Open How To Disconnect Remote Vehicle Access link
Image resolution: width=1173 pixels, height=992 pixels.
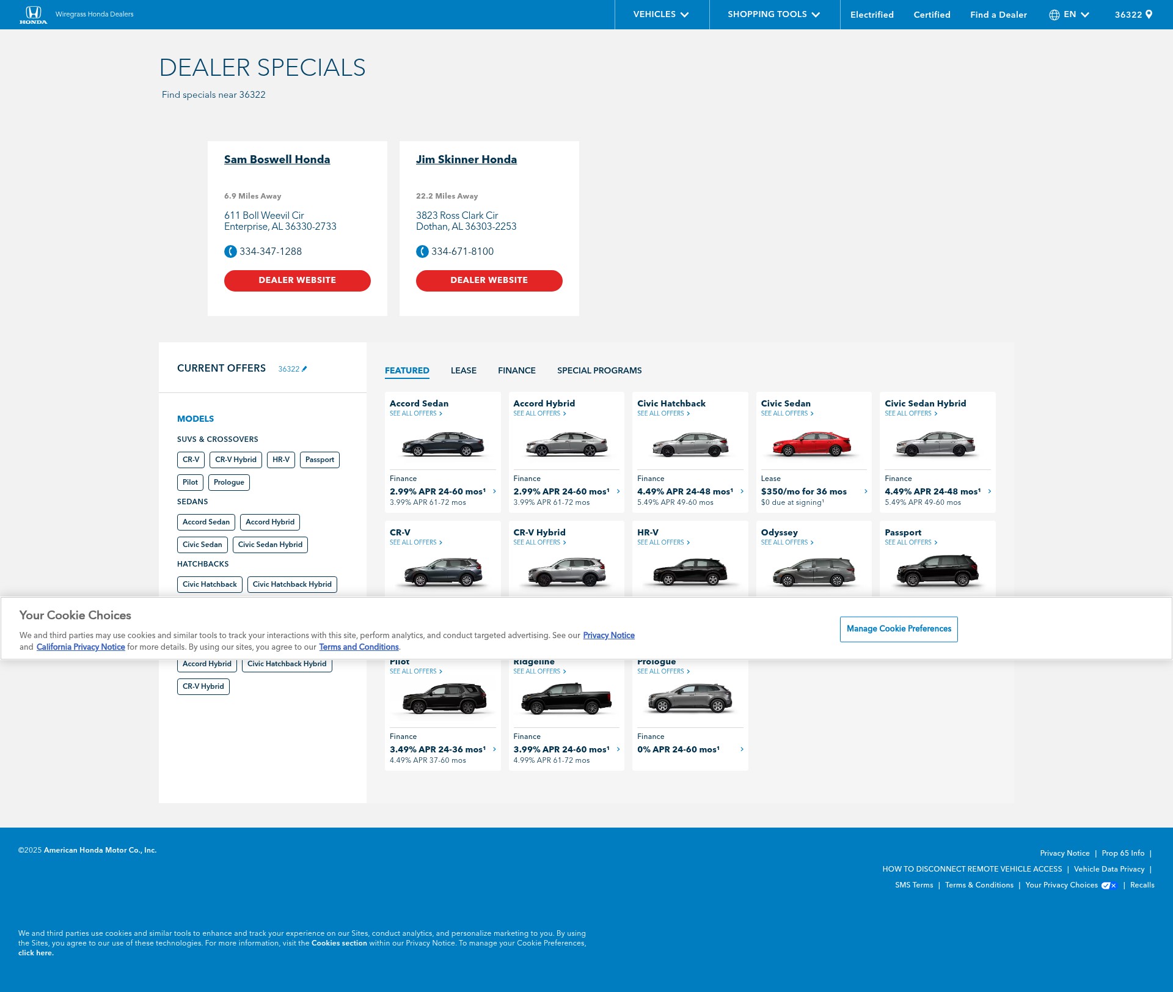pyautogui.click(x=972, y=870)
